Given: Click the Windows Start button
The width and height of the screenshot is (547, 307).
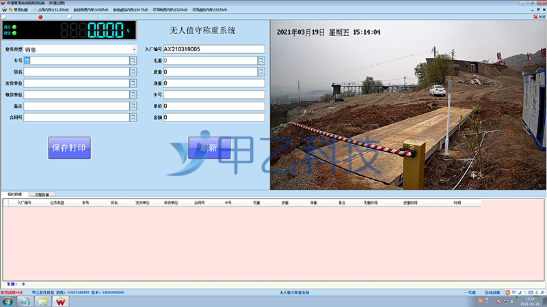Looking at the screenshot, I should tap(8, 301).
